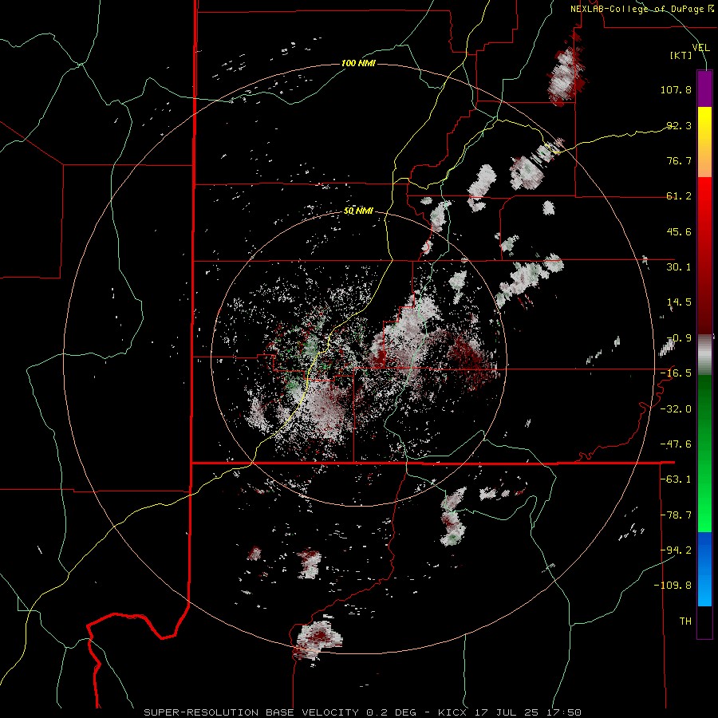Click the 14.5 legend value
718x718 pixels.
pyautogui.click(x=679, y=302)
